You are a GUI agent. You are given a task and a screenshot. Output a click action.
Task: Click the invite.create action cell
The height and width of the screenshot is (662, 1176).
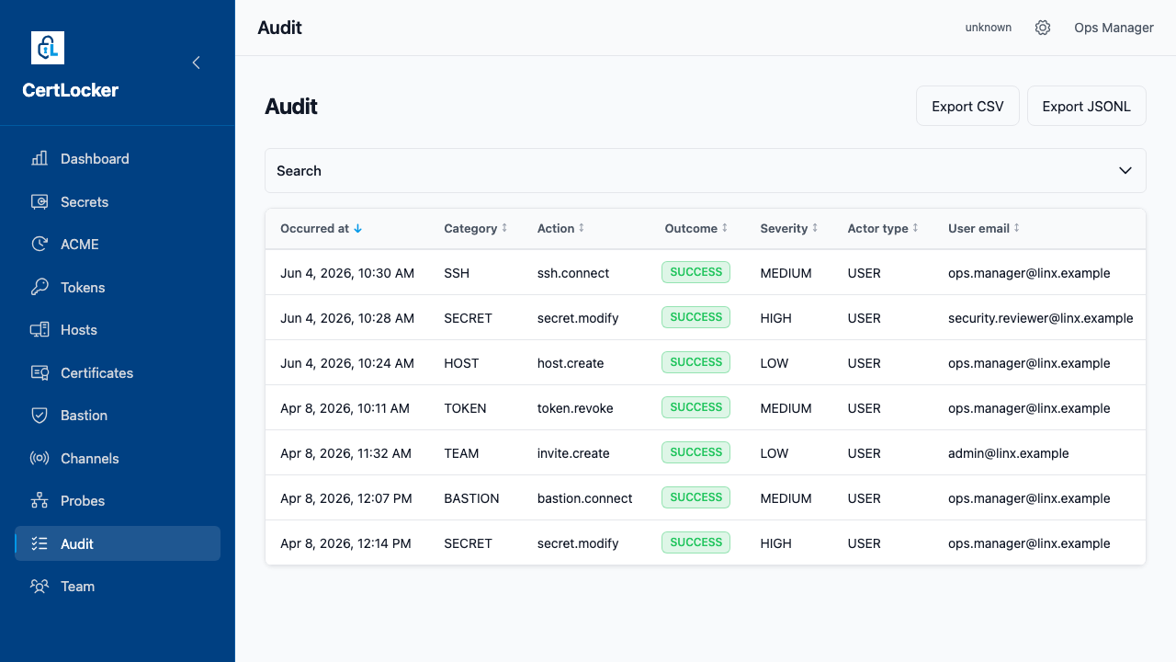click(x=573, y=453)
